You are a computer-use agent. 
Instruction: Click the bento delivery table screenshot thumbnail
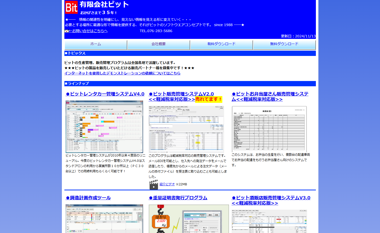[x=269, y=129]
